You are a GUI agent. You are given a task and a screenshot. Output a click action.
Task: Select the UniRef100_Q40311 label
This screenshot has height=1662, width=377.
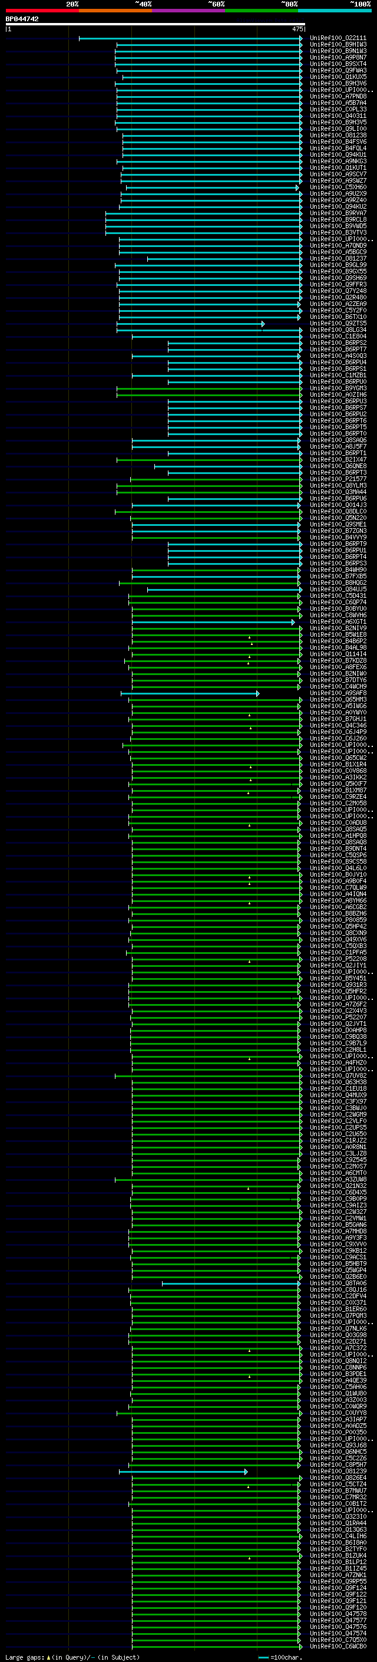pyautogui.click(x=338, y=116)
